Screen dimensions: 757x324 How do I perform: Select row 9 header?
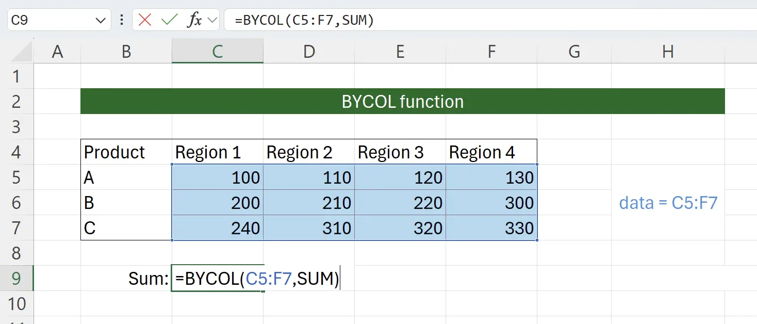(x=17, y=279)
